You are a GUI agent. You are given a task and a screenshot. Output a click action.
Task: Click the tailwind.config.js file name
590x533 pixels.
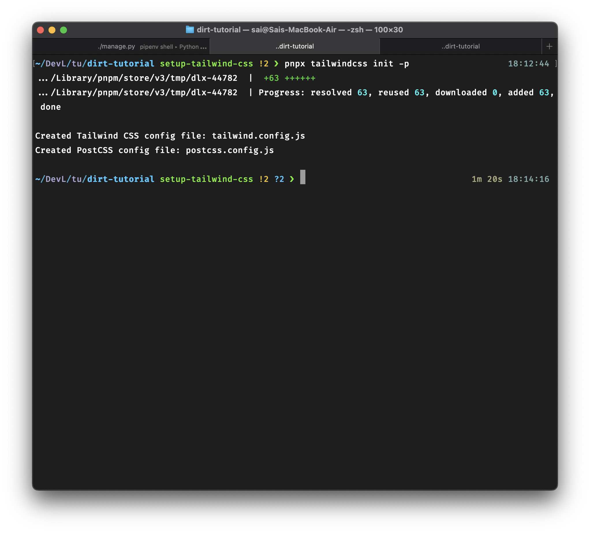[258, 135]
